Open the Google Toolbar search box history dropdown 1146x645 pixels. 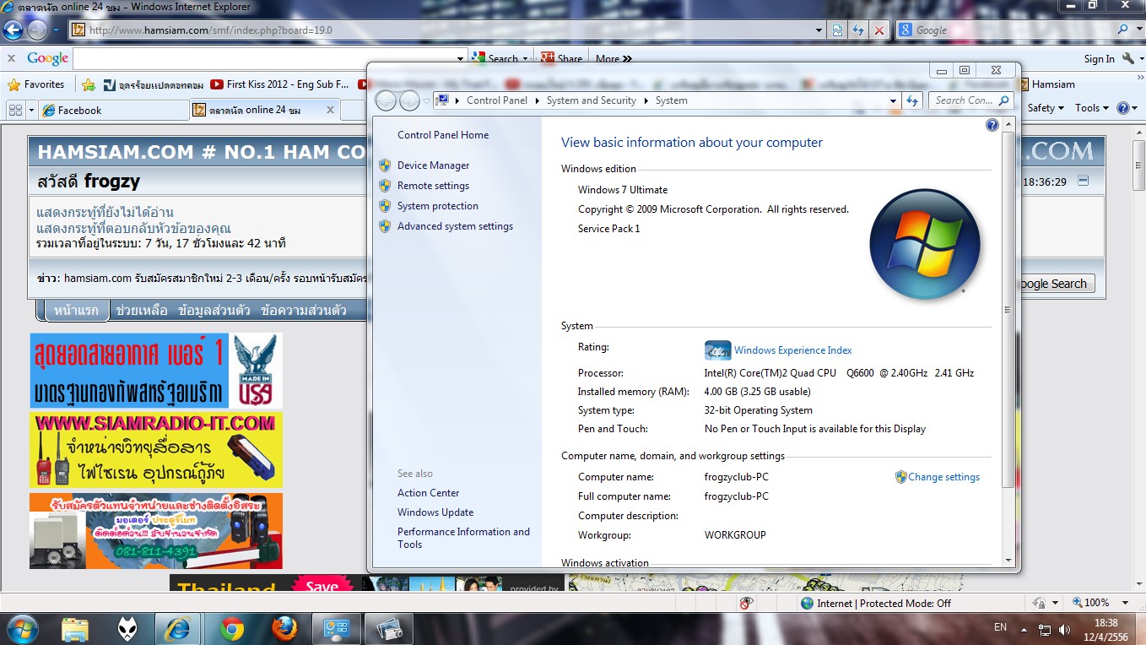[x=461, y=59]
